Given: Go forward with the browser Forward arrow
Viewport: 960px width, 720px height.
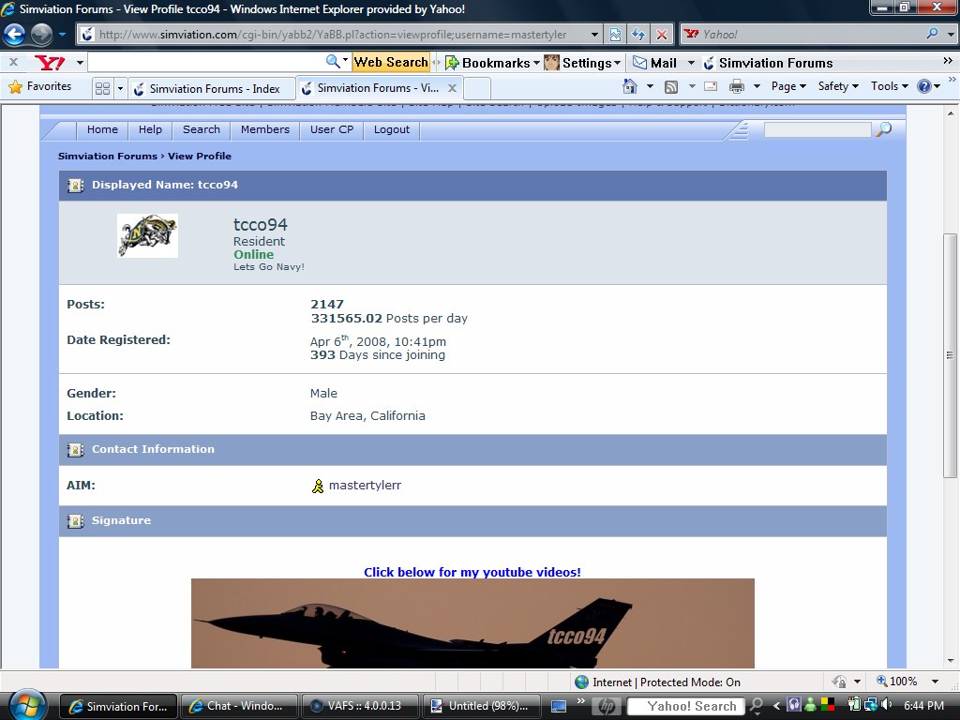Looking at the screenshot, I should coord(41,35).
